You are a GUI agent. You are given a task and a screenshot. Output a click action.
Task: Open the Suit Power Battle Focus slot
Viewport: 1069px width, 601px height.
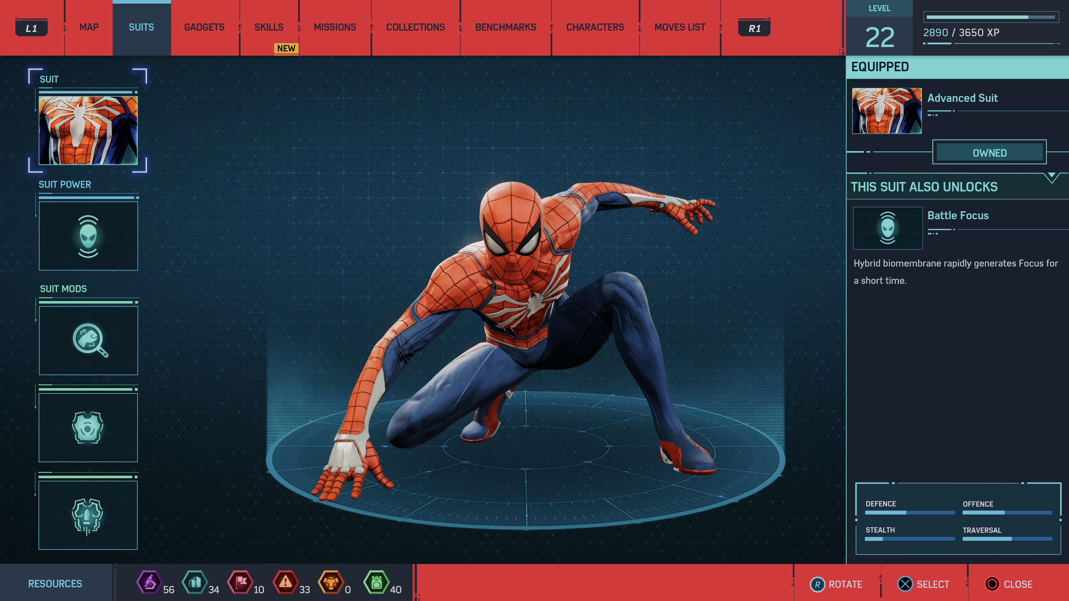[x=88, y=236]
